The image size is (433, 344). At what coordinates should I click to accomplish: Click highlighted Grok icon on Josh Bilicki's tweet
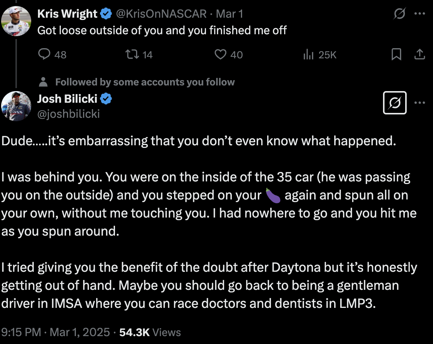[x=395, y=103]
